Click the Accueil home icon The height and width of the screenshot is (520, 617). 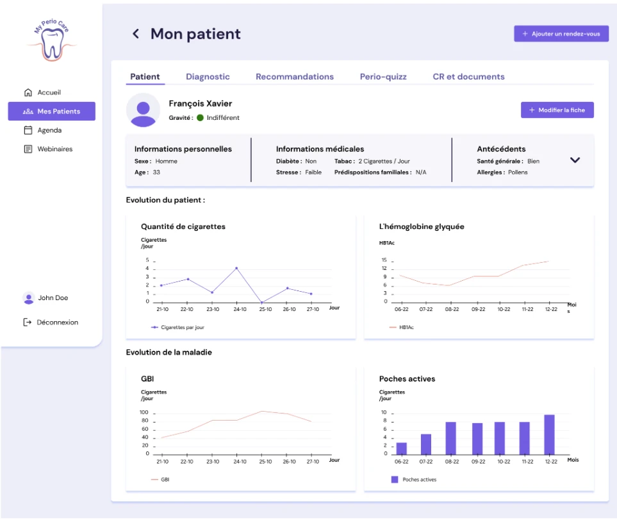[x=28, y=92]
